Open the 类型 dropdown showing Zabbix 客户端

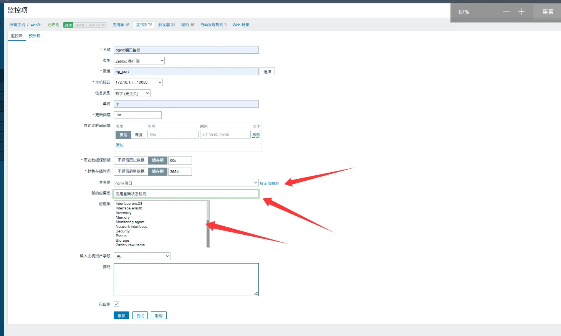(x=139, y=61)
